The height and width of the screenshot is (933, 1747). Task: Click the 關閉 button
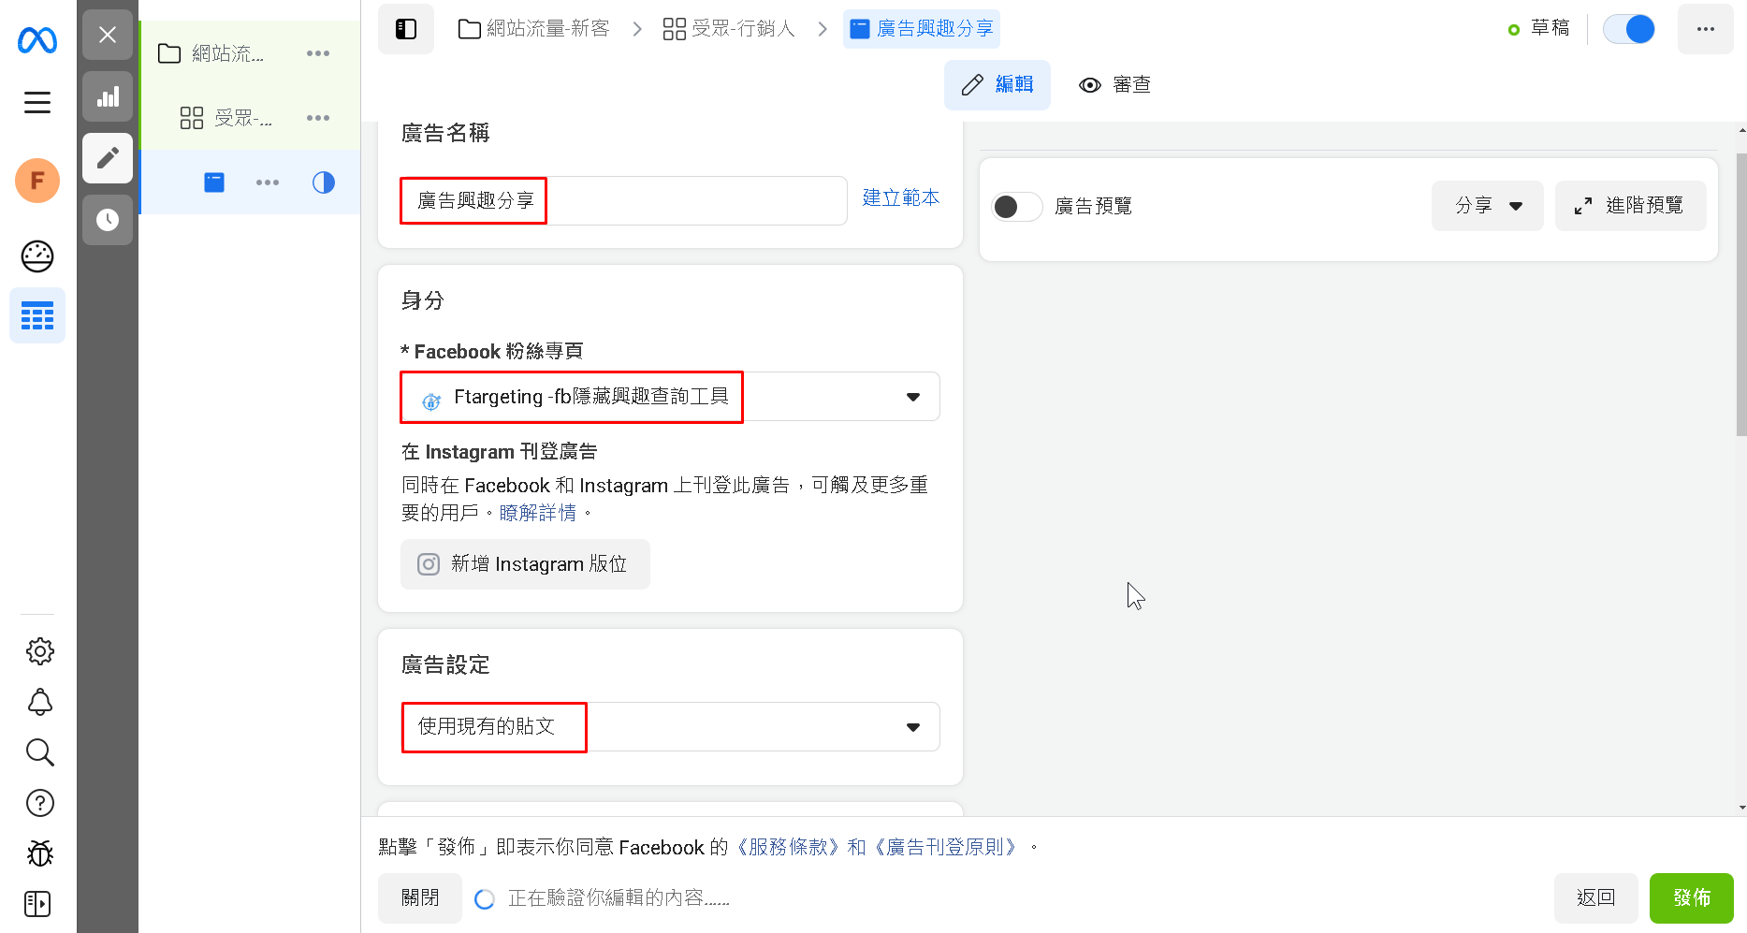pos(420,898)
